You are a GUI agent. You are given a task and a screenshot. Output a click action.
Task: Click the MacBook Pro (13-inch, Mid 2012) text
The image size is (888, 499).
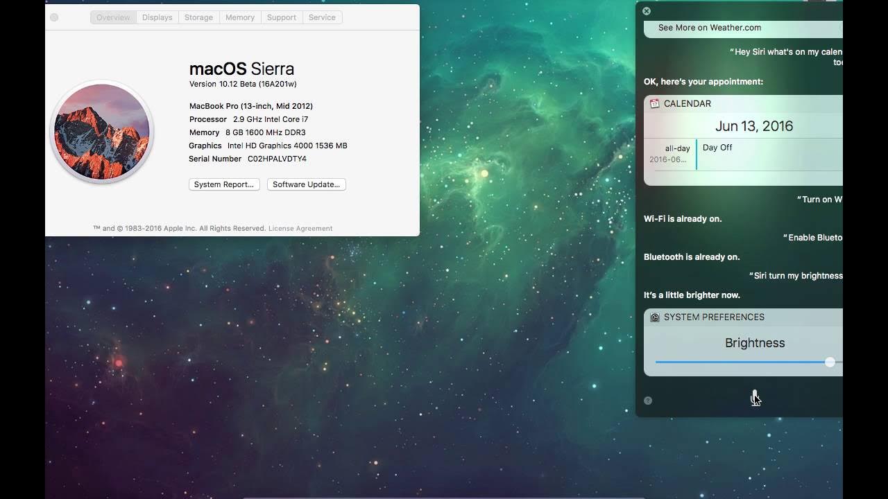(251, 106)
